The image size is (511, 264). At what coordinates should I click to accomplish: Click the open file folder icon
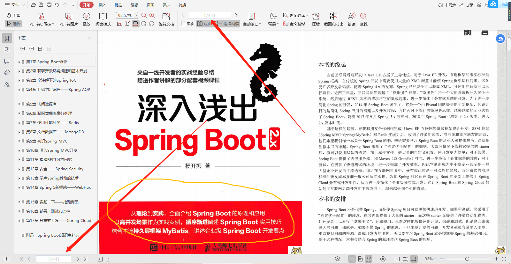click(x=33, y=5)
